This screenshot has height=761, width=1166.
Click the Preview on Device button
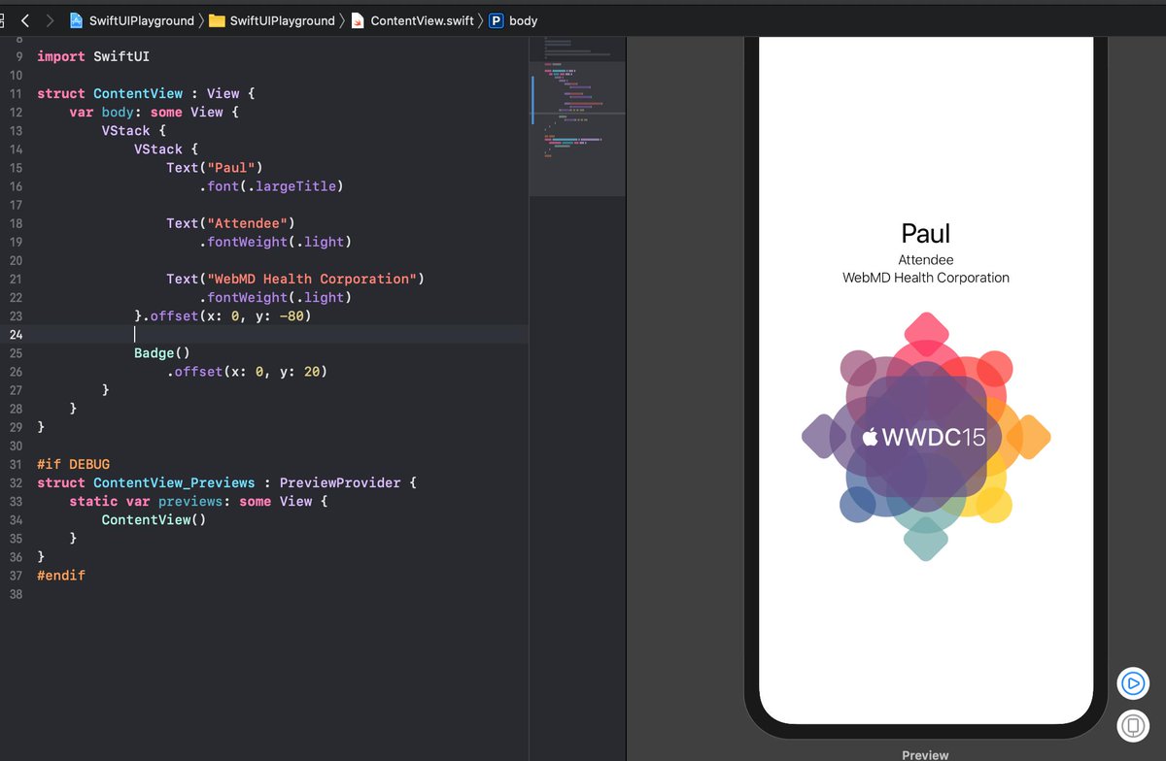click(x=1132, y=725)
